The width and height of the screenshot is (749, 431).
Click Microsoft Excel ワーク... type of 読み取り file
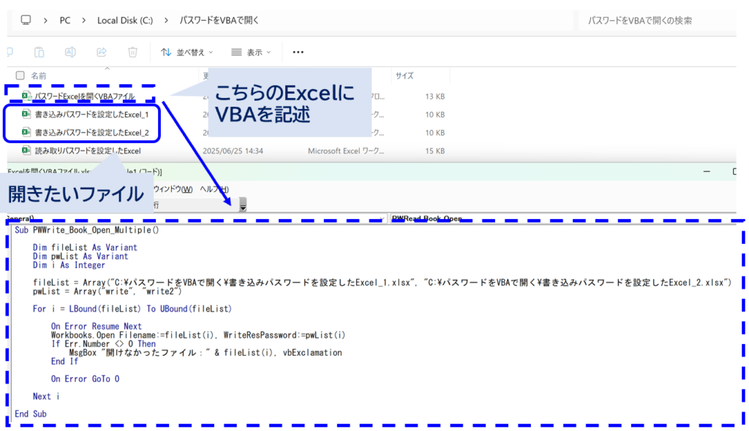pyautogui.click(x=346, y=150)
